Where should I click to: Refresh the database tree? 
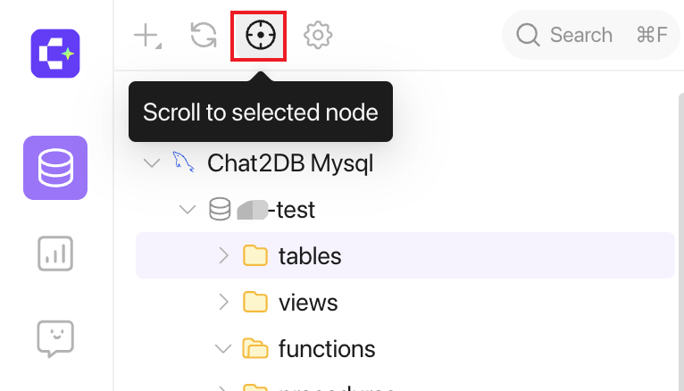[x=204, y=35]
